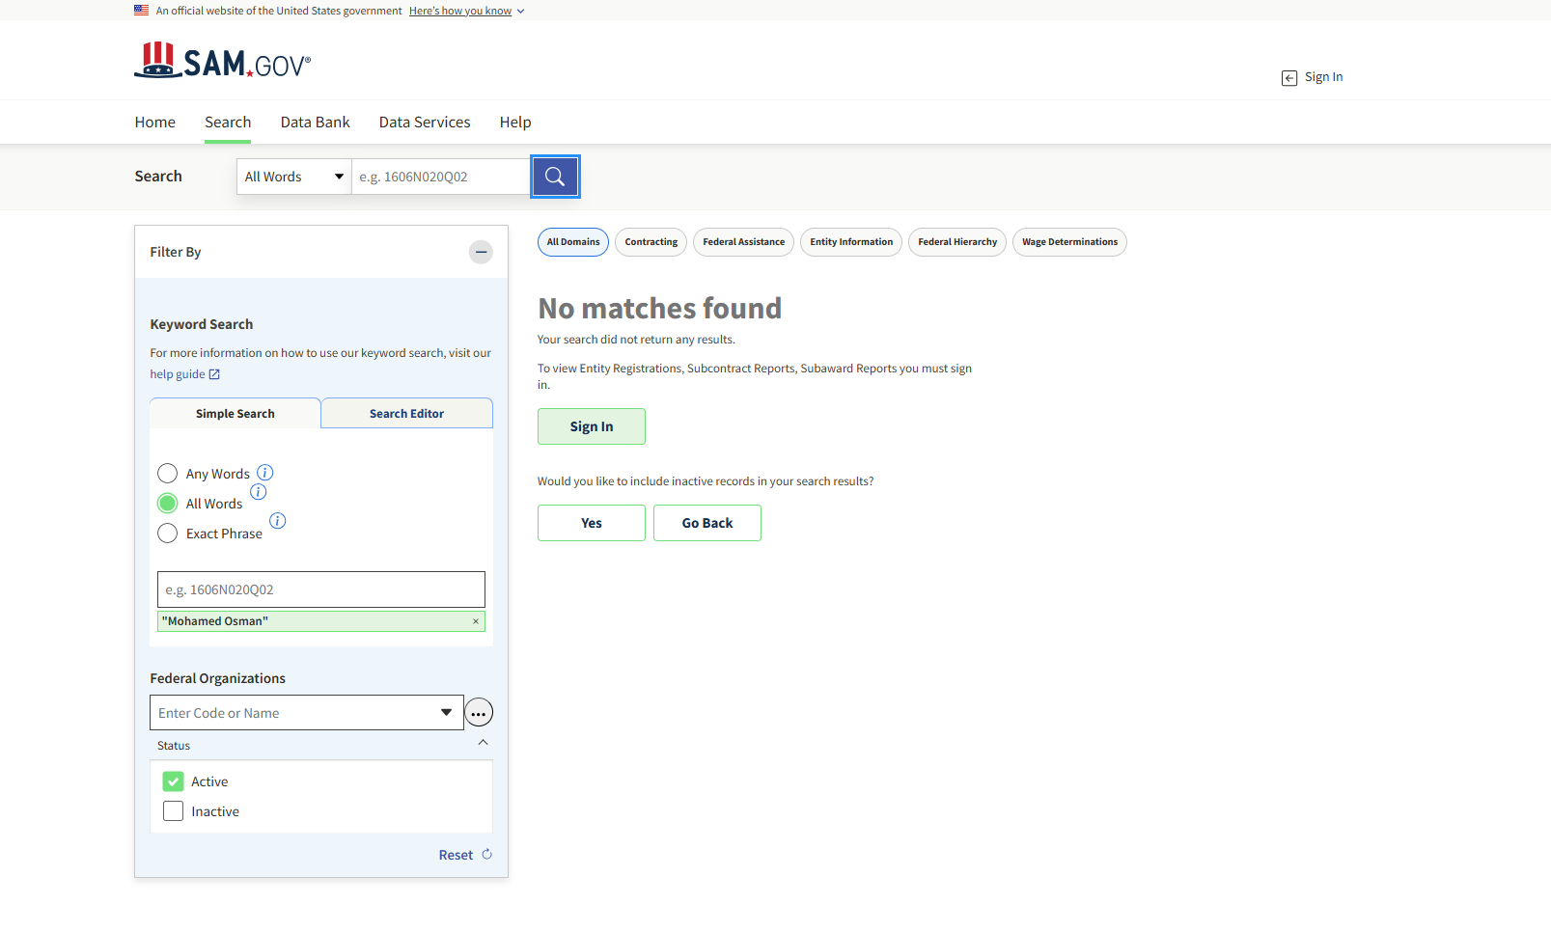
Task: Click info icon next to Any Words
Action: click(x=265, y=473)
